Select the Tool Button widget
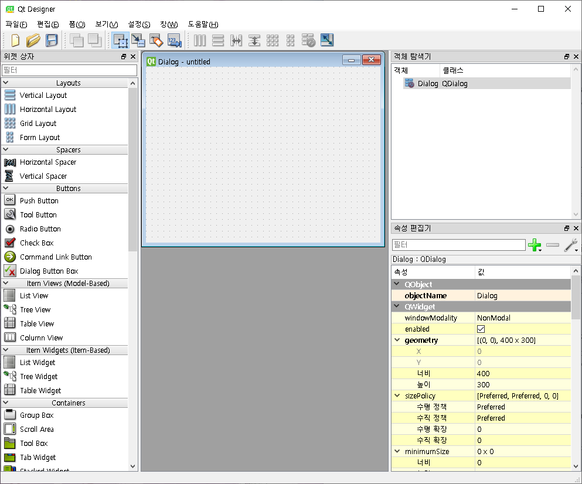Viewport: 582px width, 484px height. [x=38, y=214]
